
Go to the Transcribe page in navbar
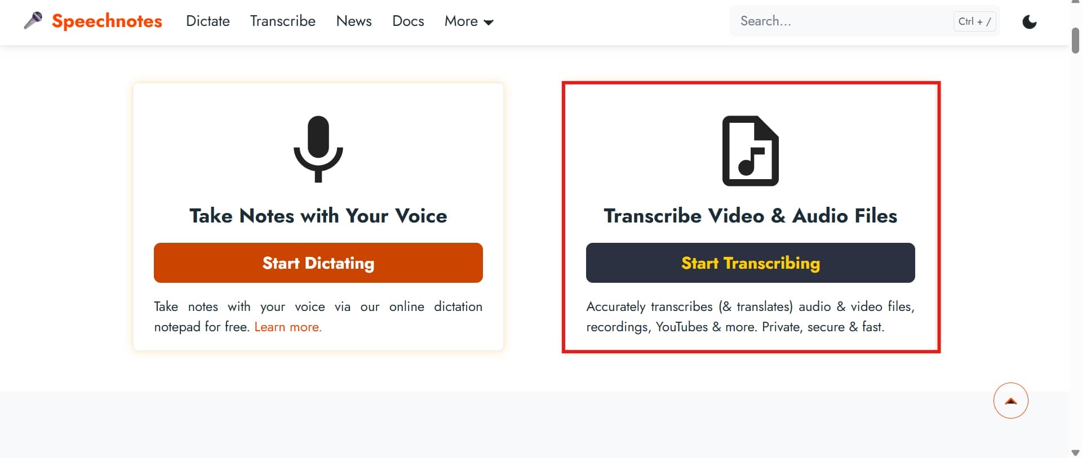click(283, 21)
